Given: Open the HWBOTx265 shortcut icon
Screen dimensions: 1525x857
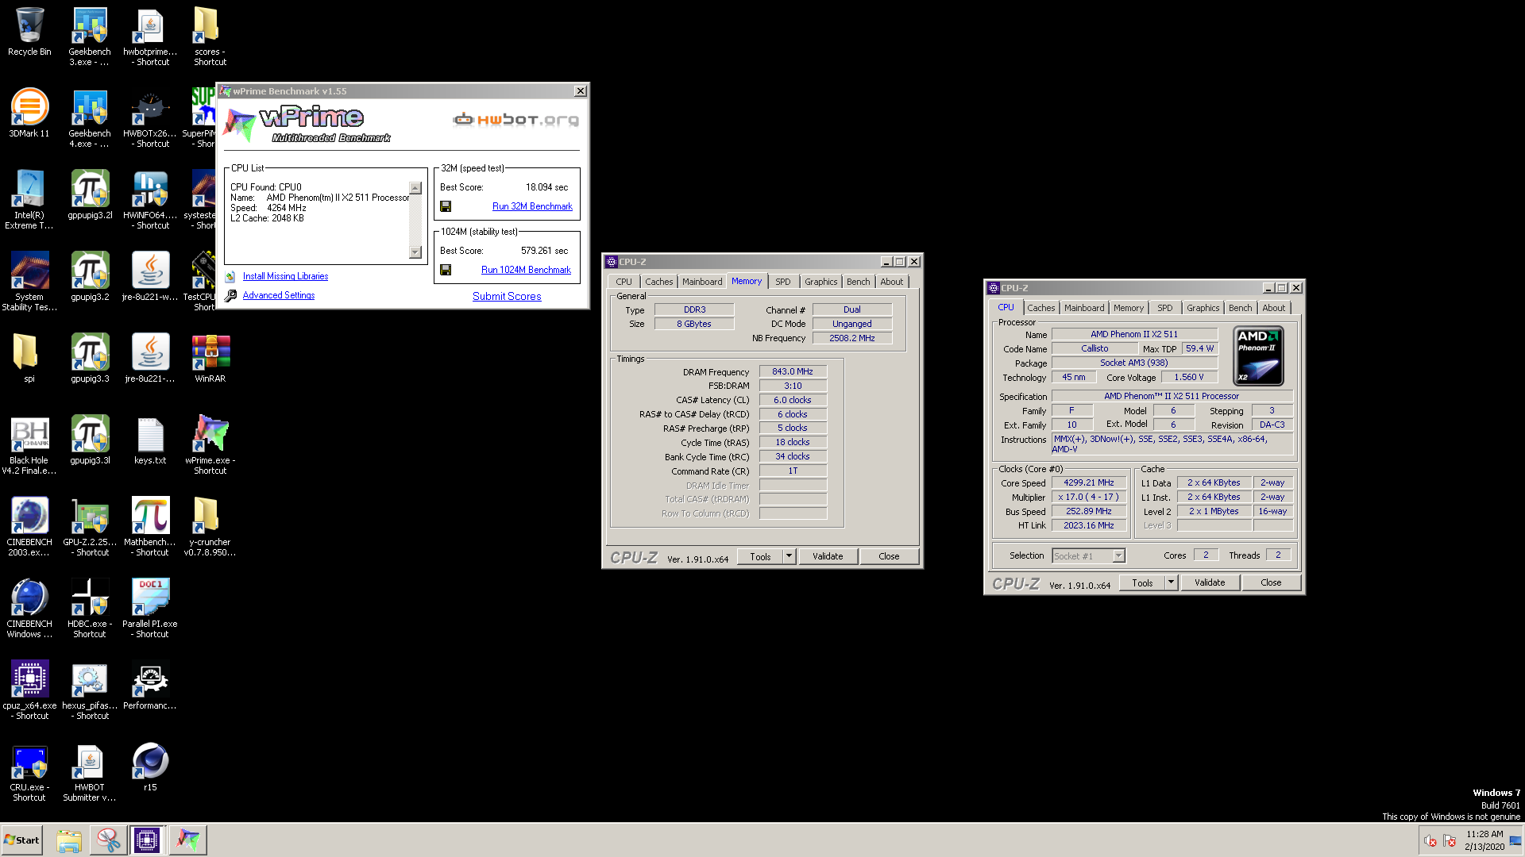Looking at the screenshot, I should (150, 118).
